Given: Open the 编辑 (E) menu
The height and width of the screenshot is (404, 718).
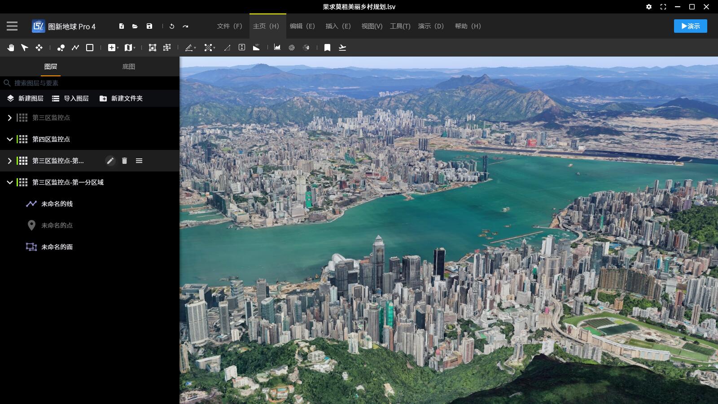Looking at the screenshot, I should [x=302, y=26].
